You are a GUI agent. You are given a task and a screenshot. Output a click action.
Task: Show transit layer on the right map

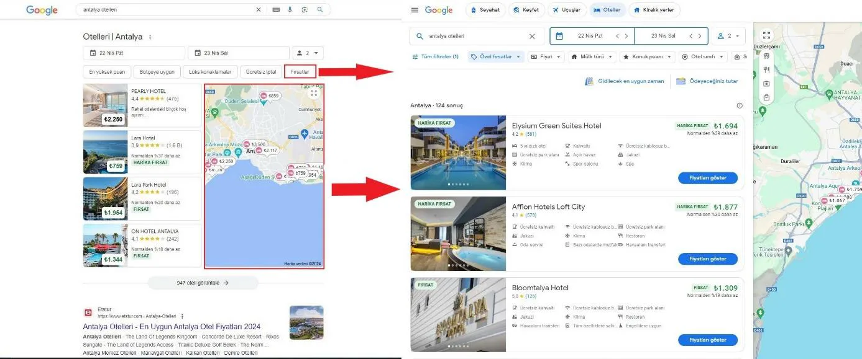(766, 56)
